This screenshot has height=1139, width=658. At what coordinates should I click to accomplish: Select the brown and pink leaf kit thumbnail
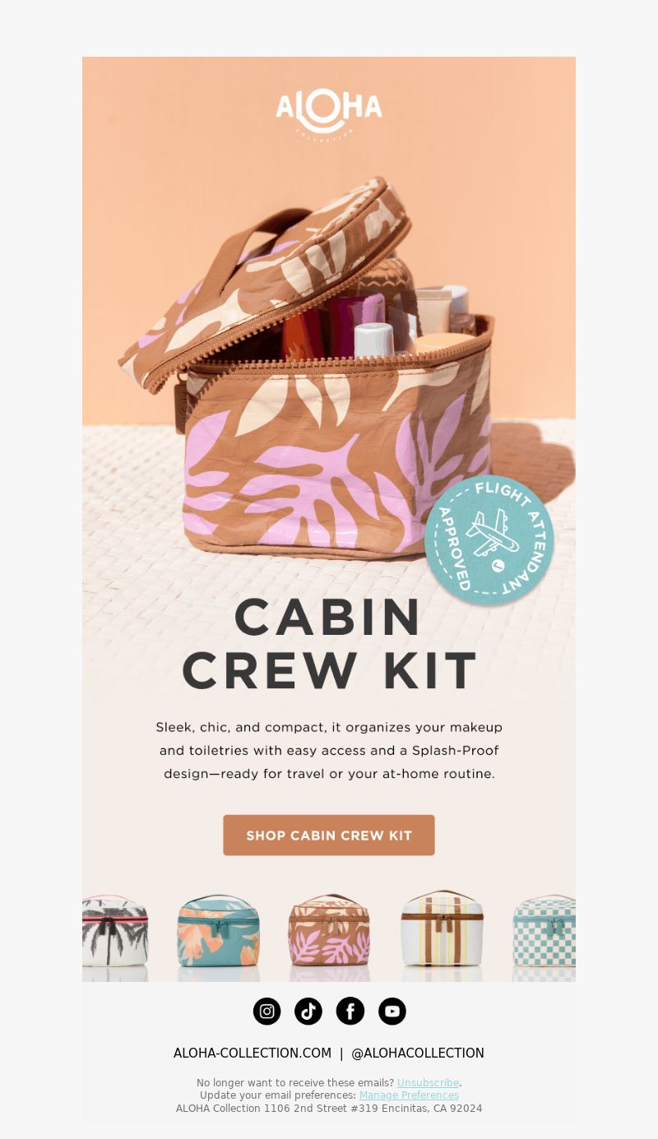tap(329, 931)
